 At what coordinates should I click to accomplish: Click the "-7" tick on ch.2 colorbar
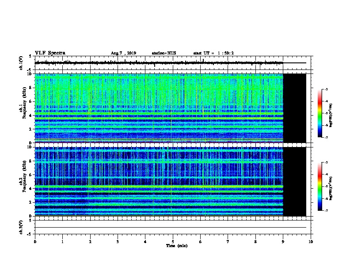click(x=326, y=211)
